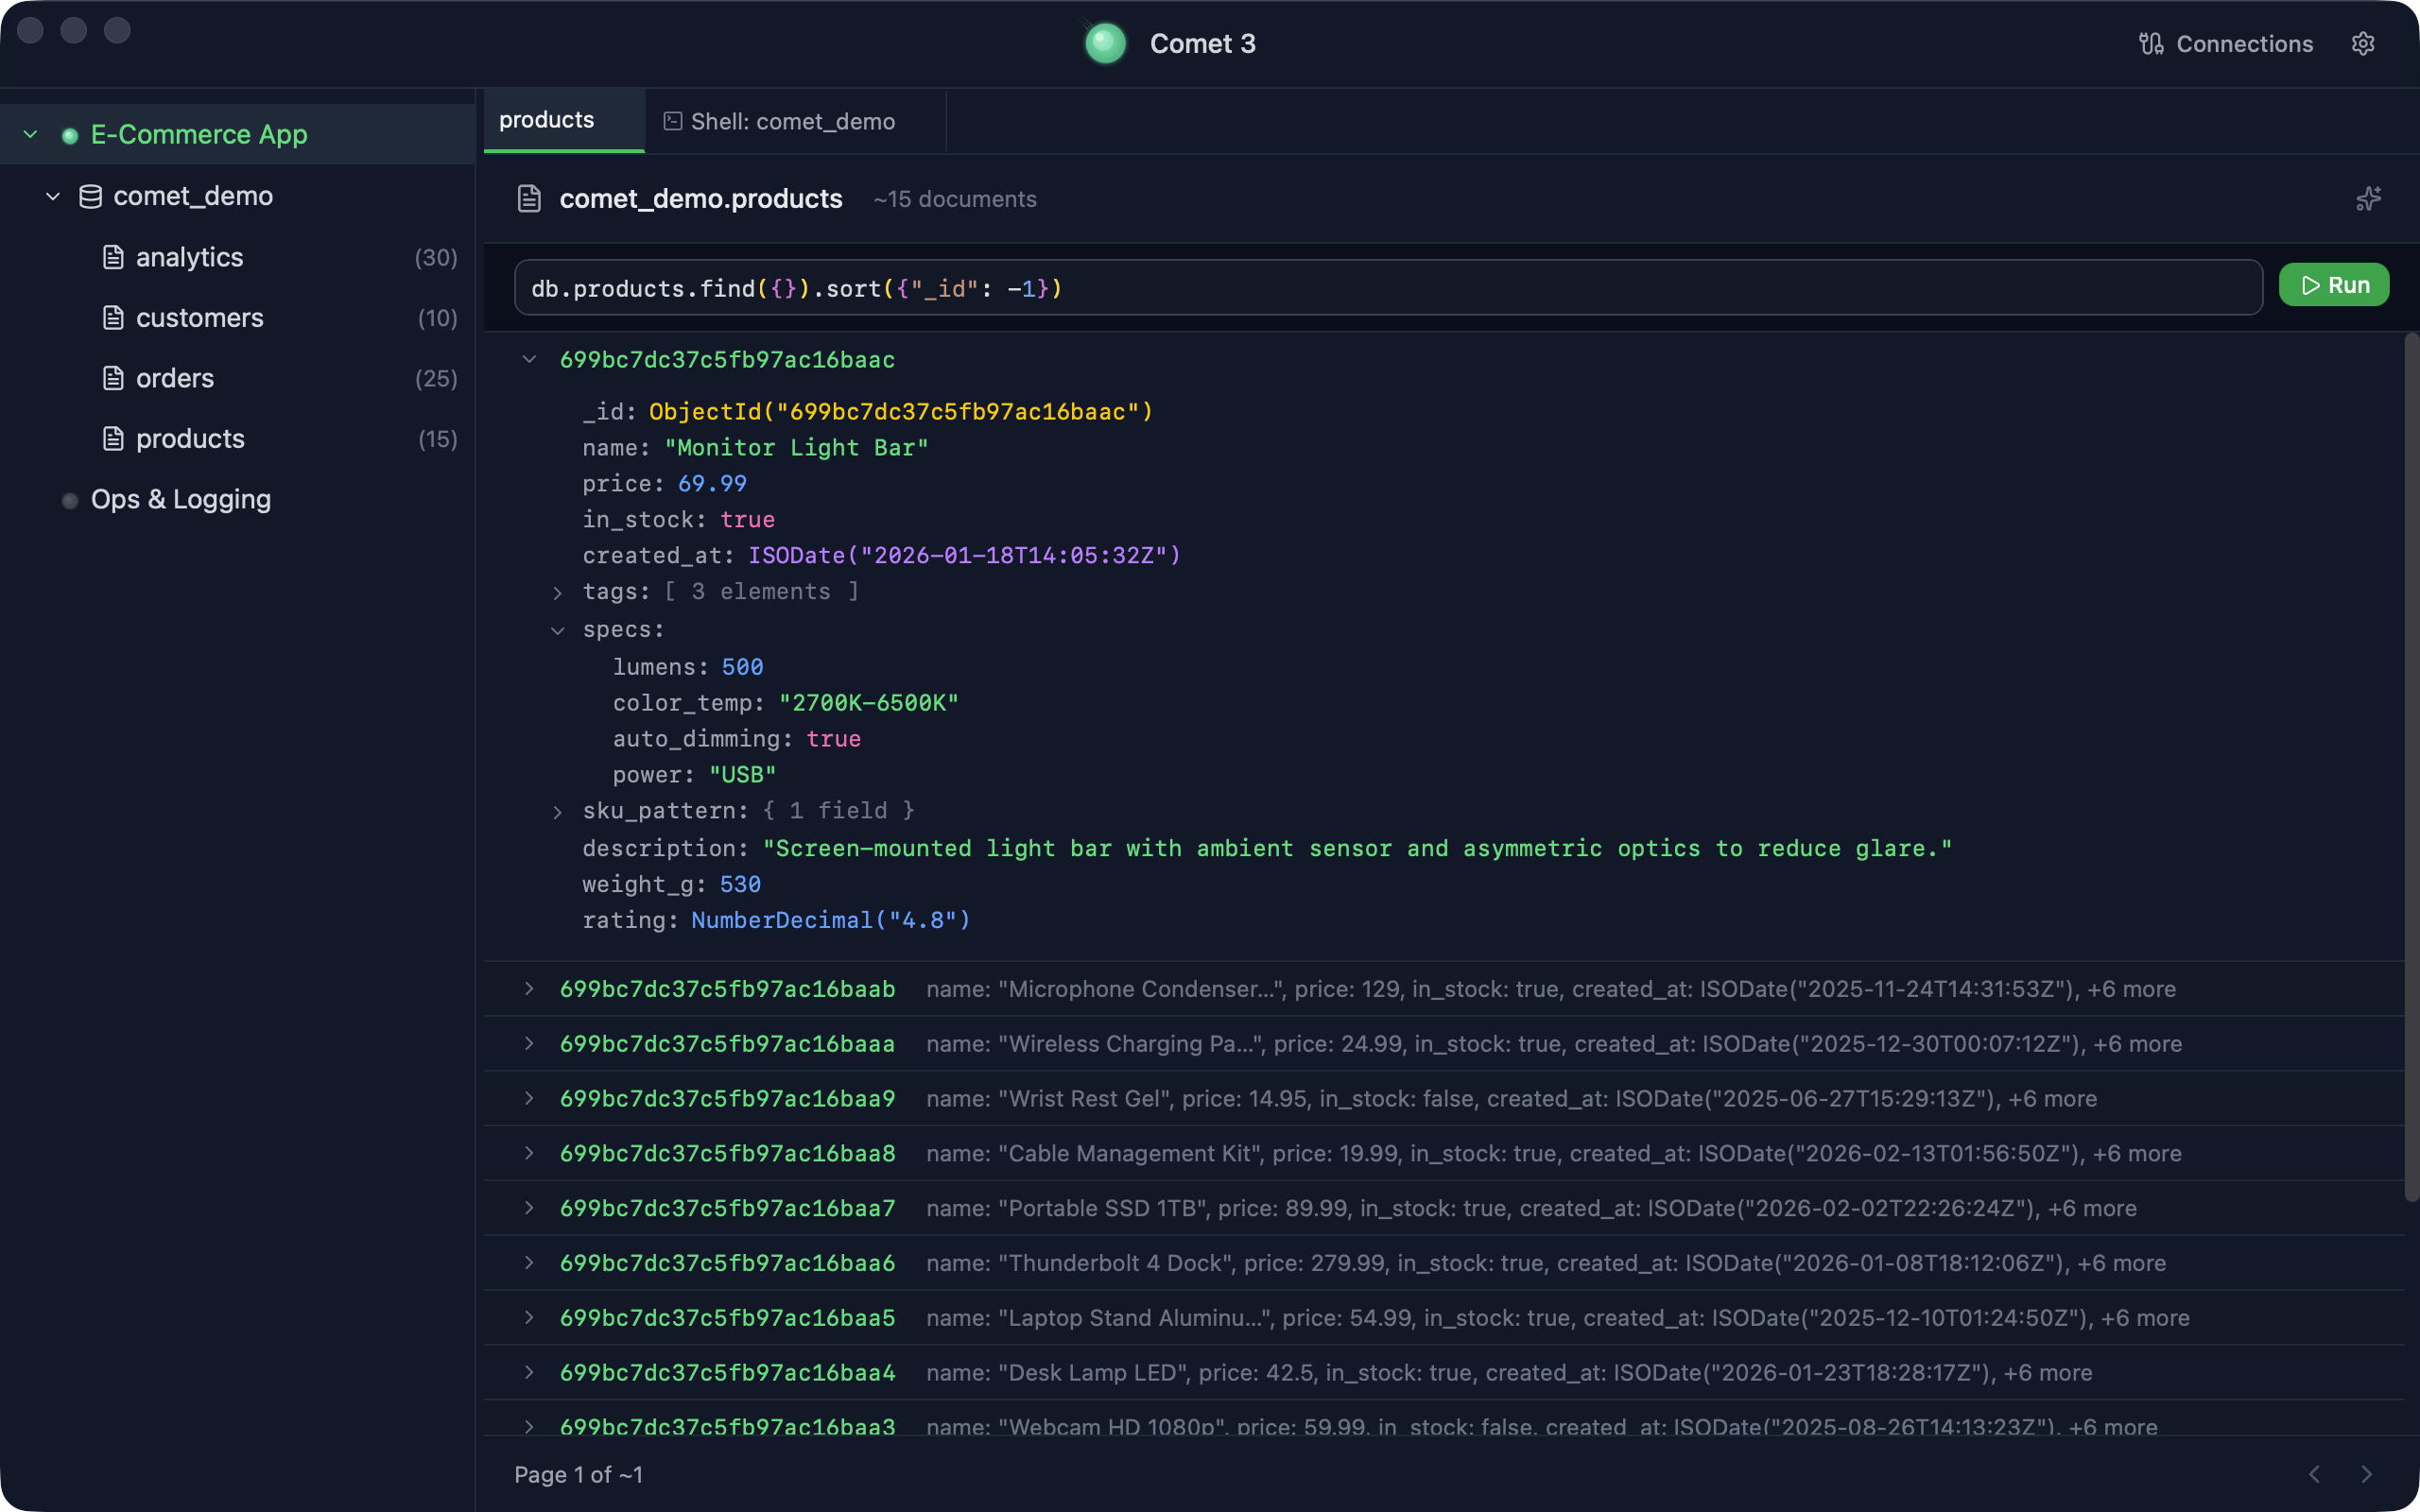Click the customers collection document icon
Image resolution: width=2420 pixels, height=1512 pixels.
click(113, 317)
